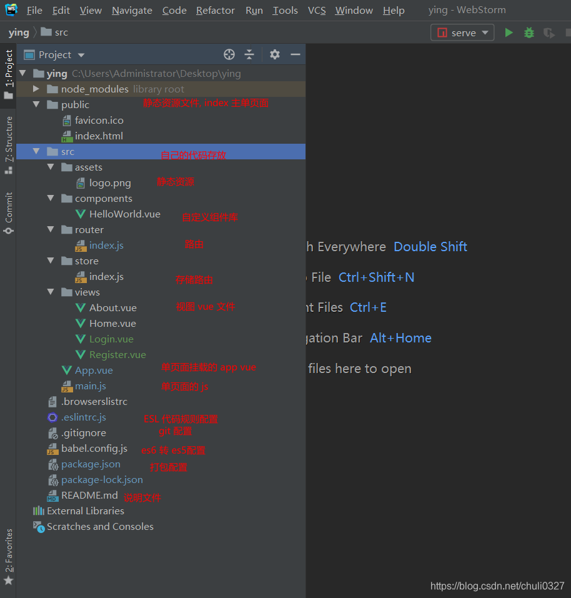Click the JS icon beside main.js
This screenshot has height=598, width=571.
pos(67,386)
